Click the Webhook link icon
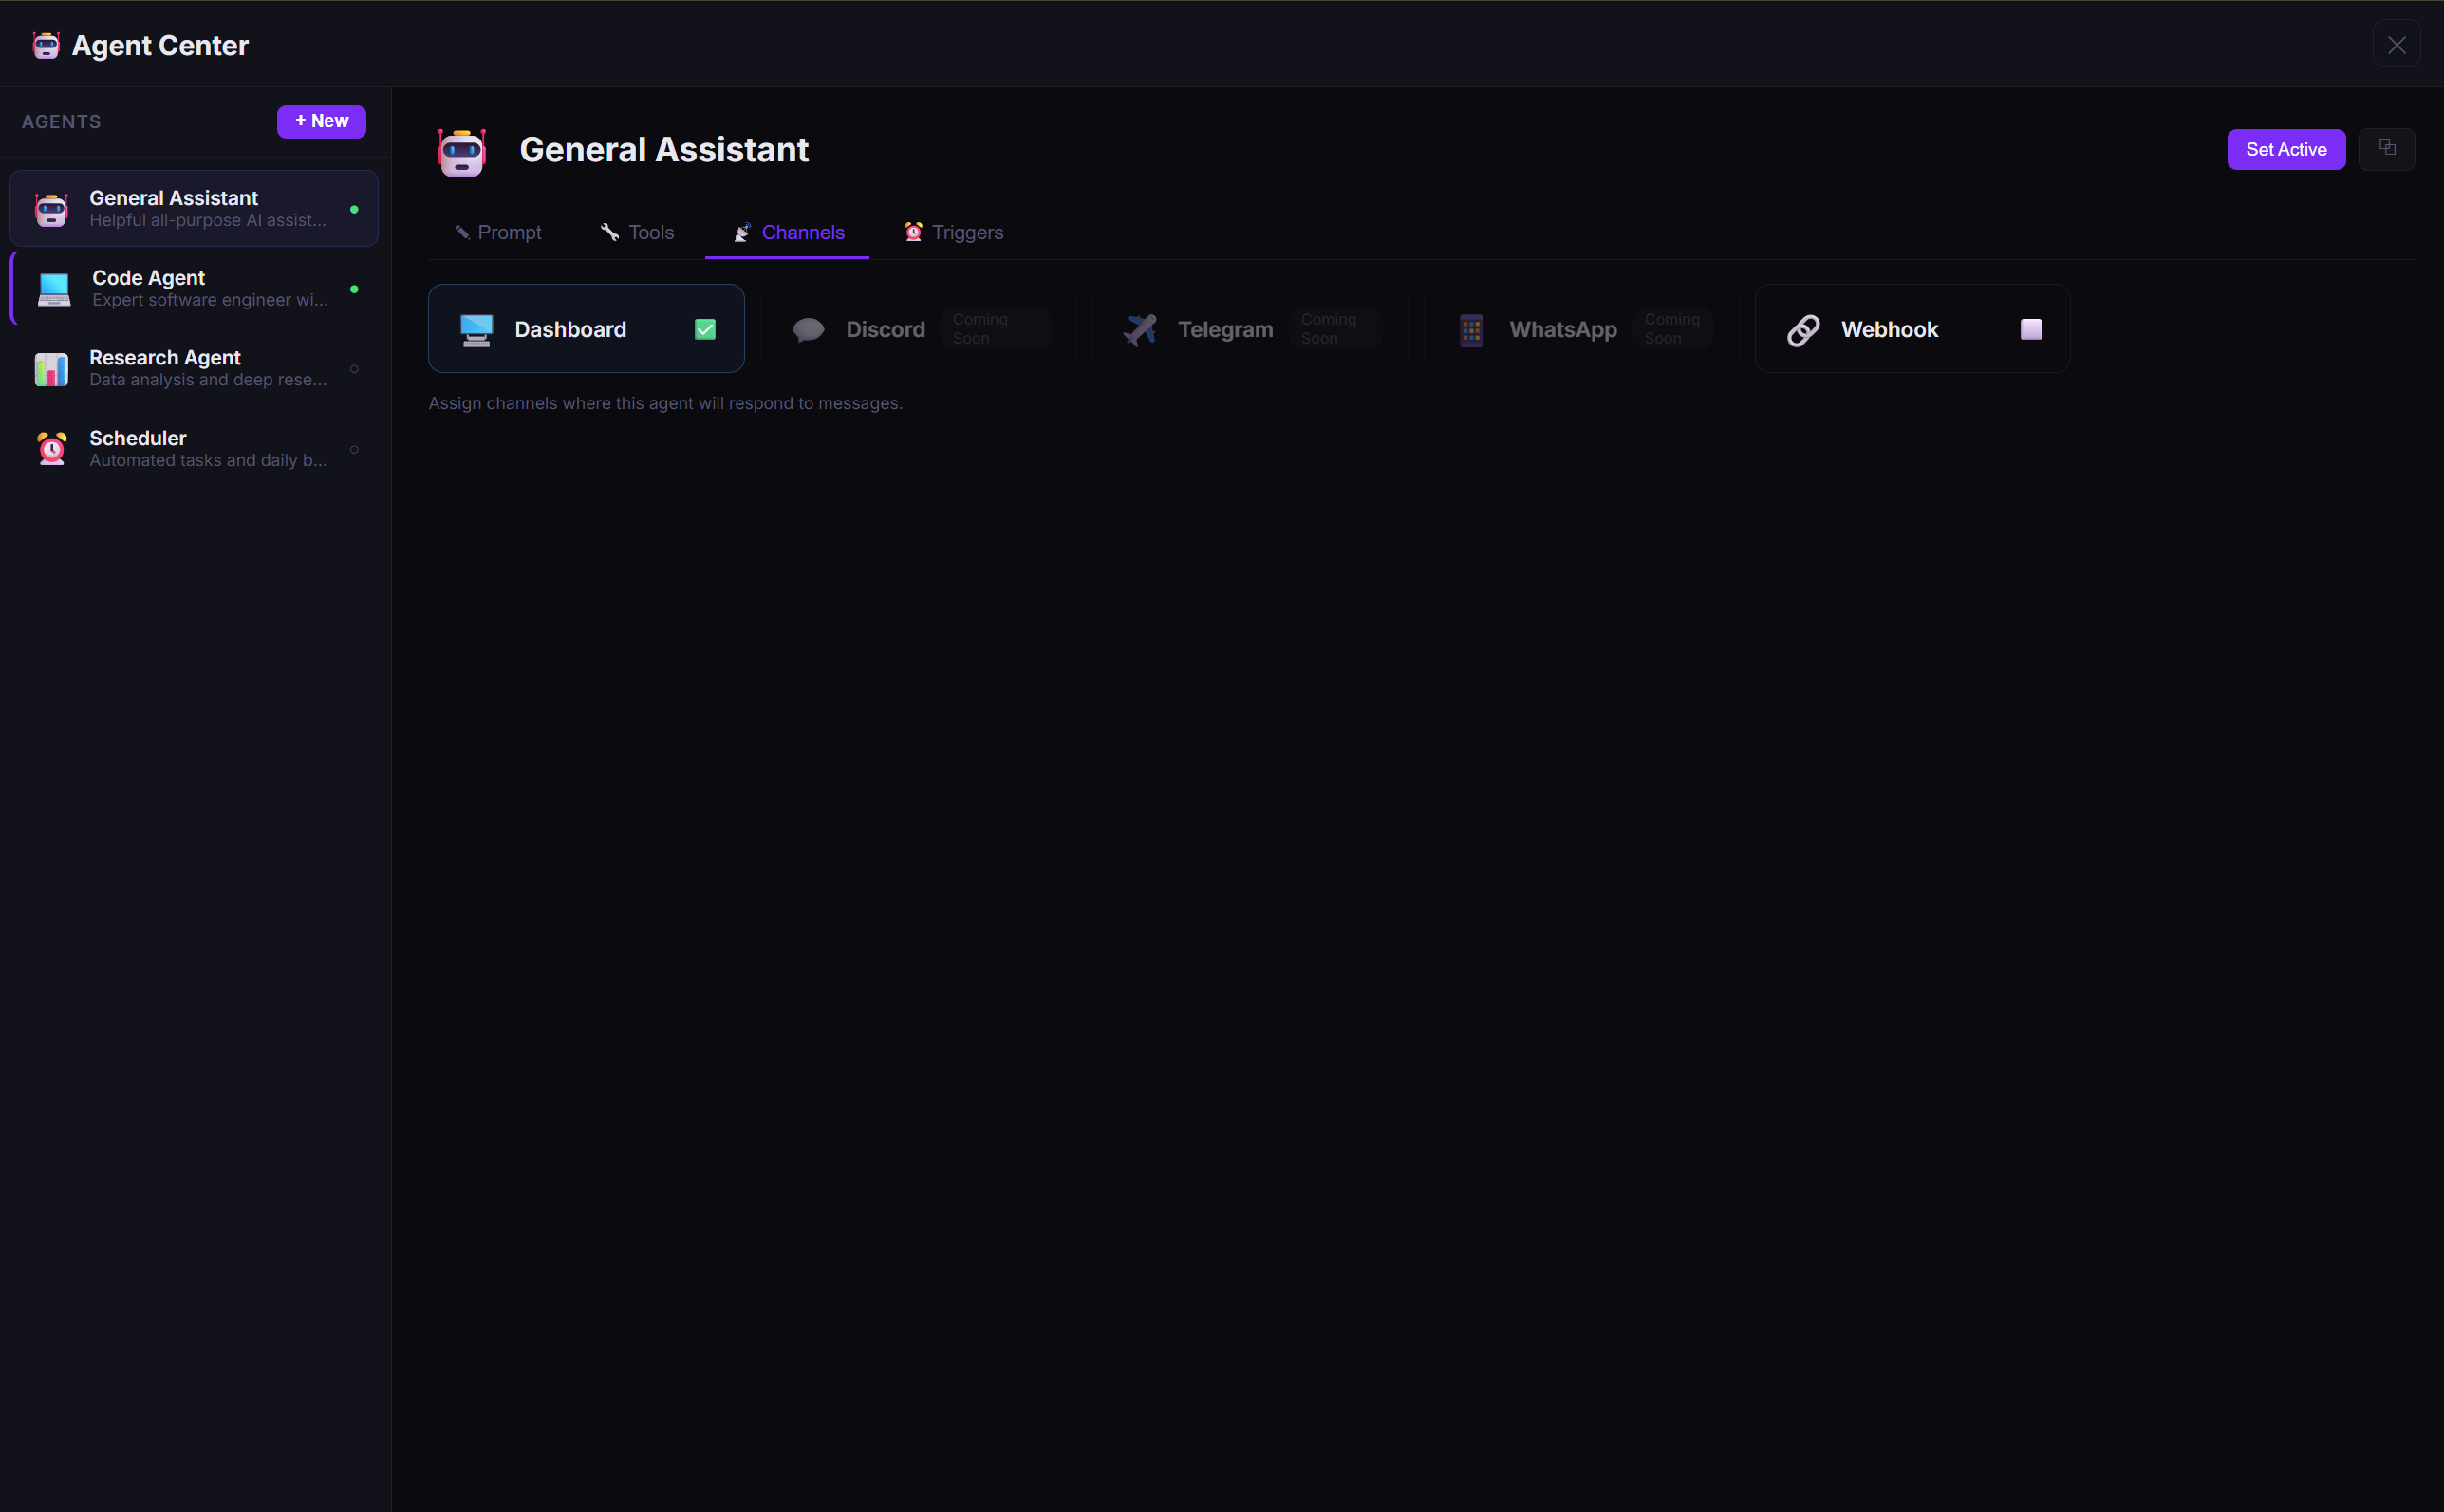The height and width of the screenshot is (1512, 2444). tap(1802, 328)
